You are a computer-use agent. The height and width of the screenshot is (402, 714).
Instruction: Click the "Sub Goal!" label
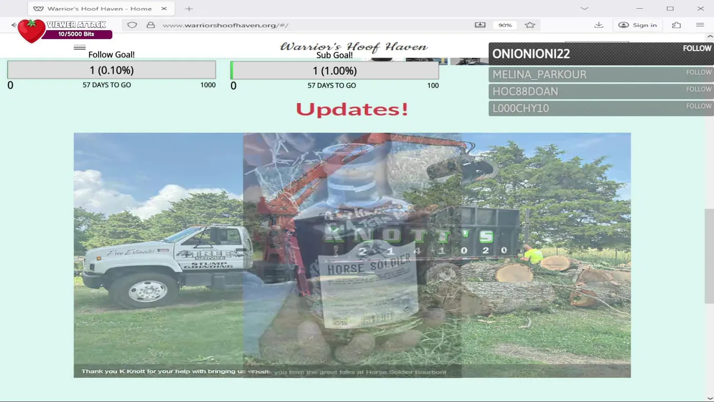coord(335,55)
